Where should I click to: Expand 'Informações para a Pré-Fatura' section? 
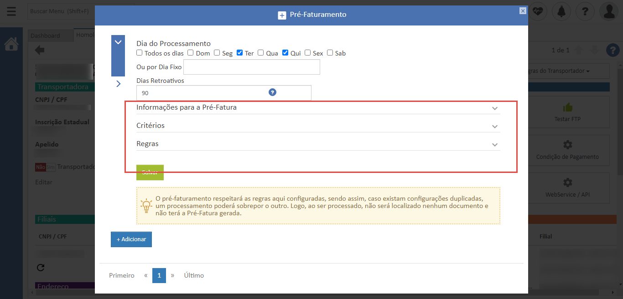[318, 108]
